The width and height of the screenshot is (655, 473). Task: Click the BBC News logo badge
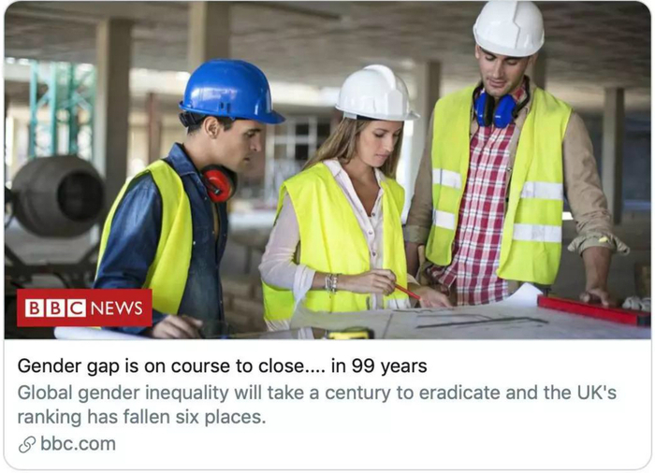coord(84,308)
